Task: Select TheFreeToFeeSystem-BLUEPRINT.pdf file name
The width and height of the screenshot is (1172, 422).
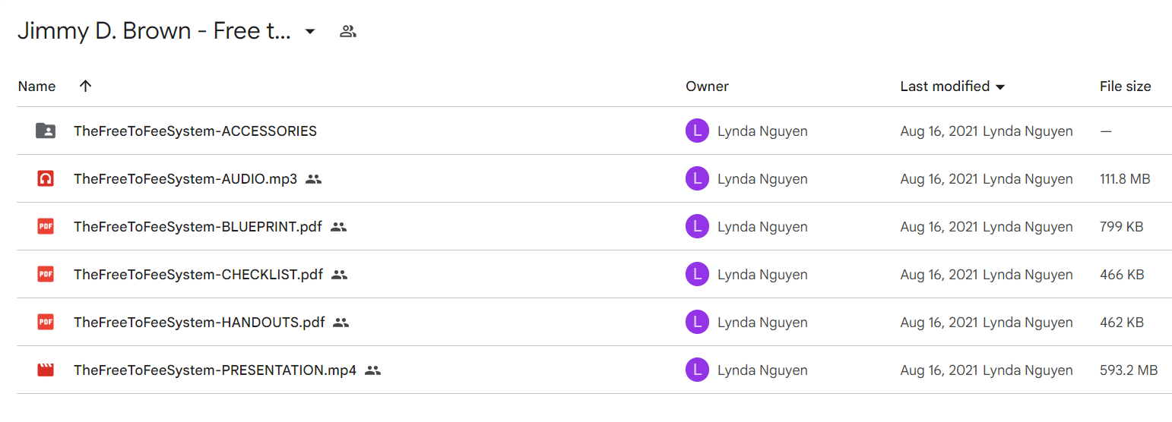Action: point(198,227)
